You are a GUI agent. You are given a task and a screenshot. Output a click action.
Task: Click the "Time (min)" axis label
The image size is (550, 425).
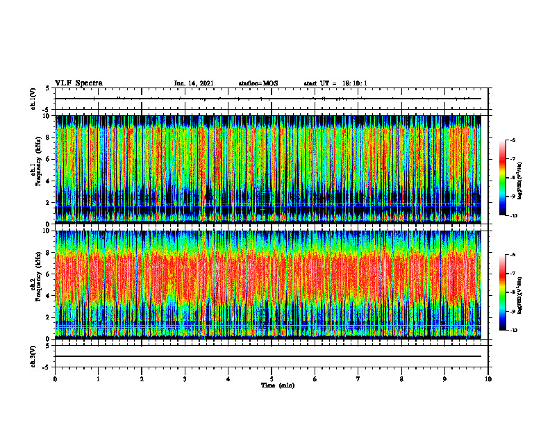click(278, 385)
